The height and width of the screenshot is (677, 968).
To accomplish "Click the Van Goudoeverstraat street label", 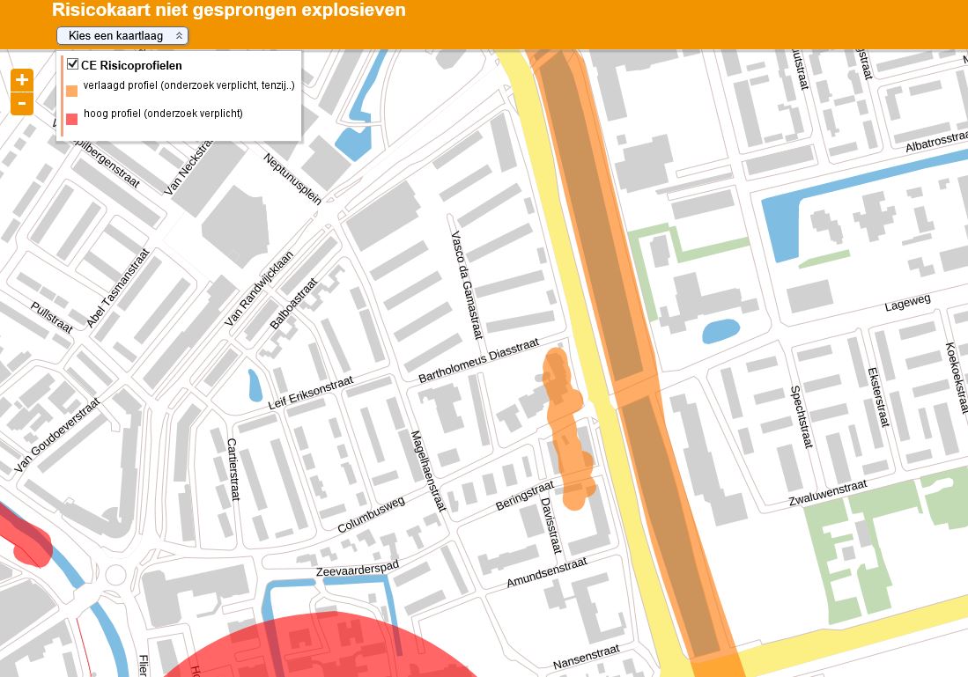I will pyautogui.click(x=56, y=435).
